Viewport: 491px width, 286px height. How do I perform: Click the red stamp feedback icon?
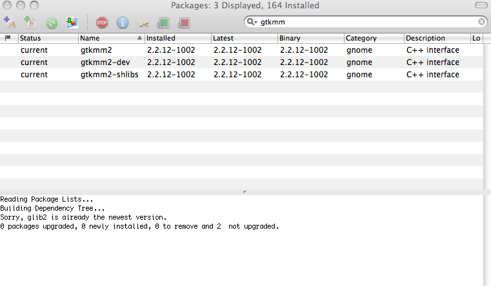tap(184, 23)
